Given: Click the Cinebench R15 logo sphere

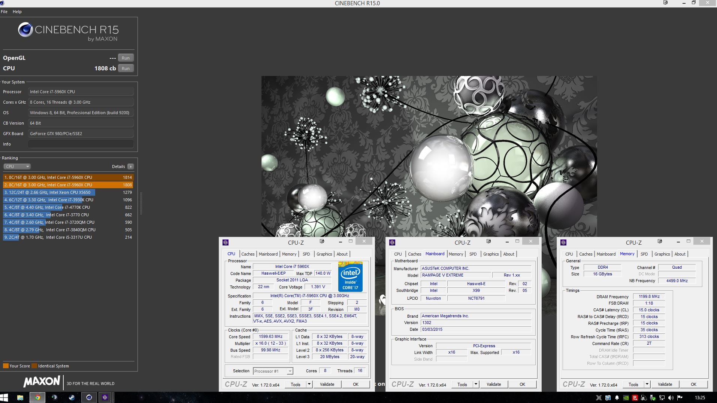Looking at the screenshot, I should coord(25,30).
